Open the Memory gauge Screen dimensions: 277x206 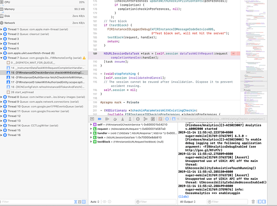pyautogui.click(x=42, y=9)
